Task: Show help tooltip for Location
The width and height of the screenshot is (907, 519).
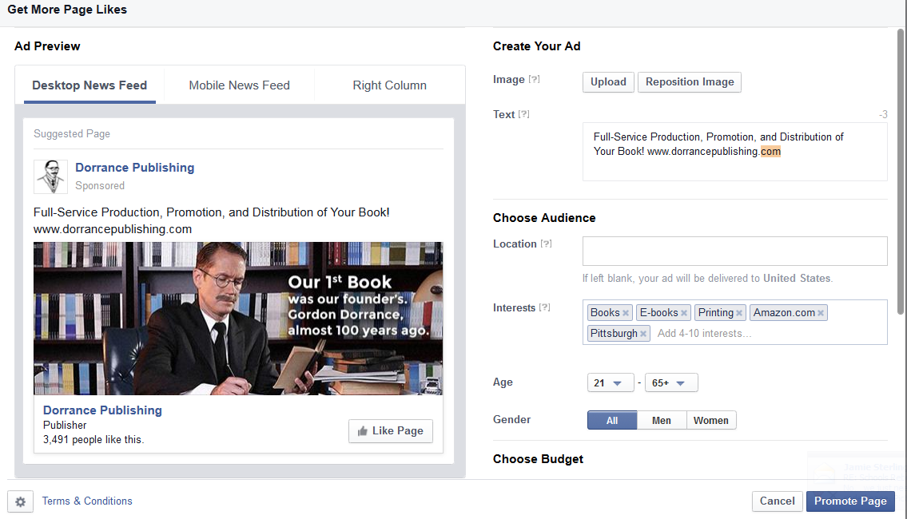Action: (x=546, y=244)
